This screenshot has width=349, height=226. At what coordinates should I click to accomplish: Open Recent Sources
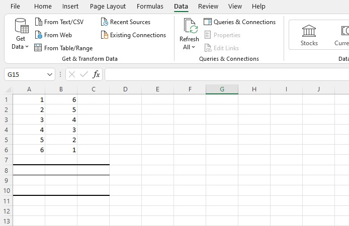[x=125, y=22]
